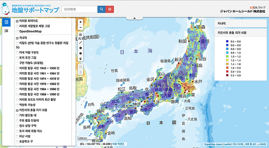Screen dimensions: 269x148
Task: Click the 金沢 city label on map
Action: point(151,79)
